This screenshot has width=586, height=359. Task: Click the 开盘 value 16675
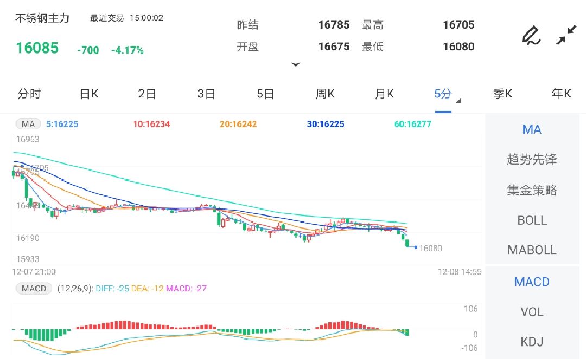[334, 47]
